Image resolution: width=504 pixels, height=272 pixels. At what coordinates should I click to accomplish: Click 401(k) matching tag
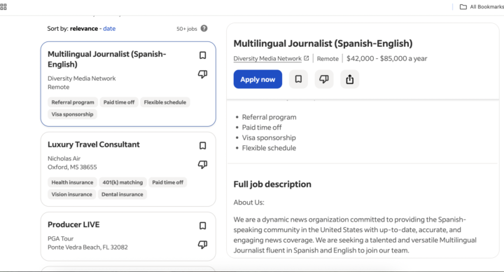[x=122, y=182]
